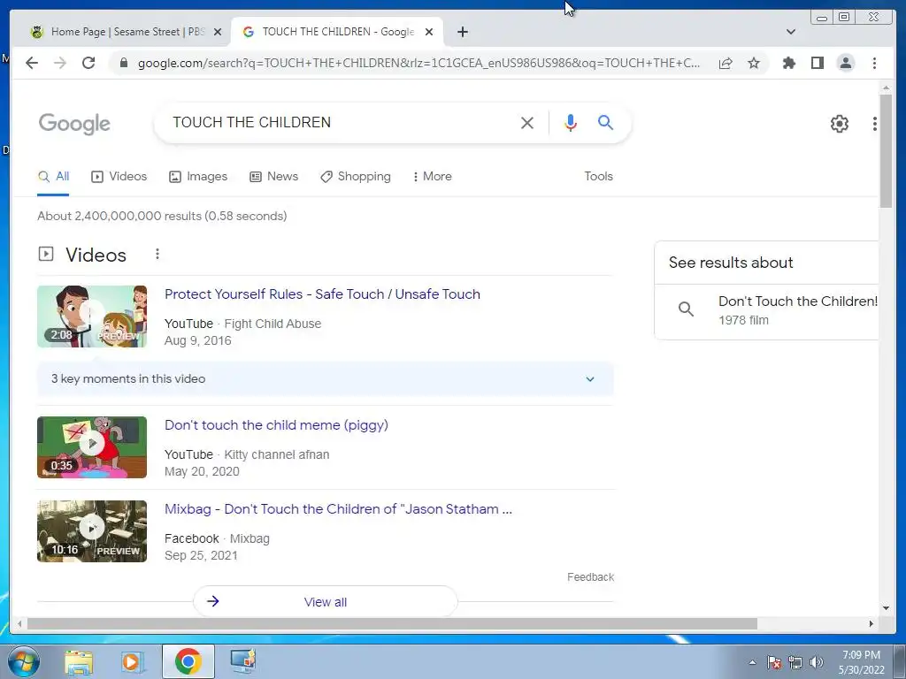Play the Safe Touch video thumbnail

pos(92,317)
